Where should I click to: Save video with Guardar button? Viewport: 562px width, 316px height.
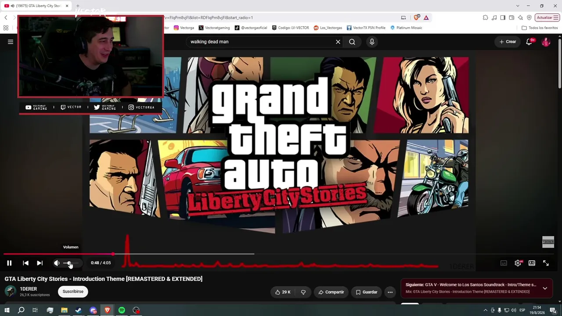(366, 292)
